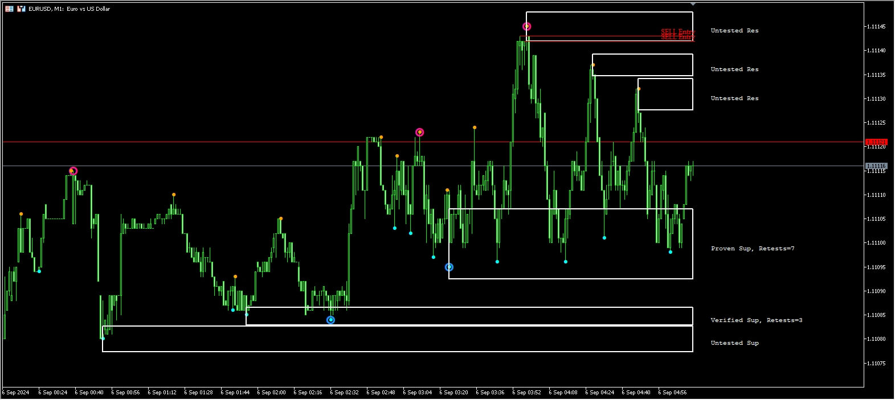The height and width of the screenshot is (400, 895).
Task: Open the Depth of Market bars icon
Action: pos(21,9)
